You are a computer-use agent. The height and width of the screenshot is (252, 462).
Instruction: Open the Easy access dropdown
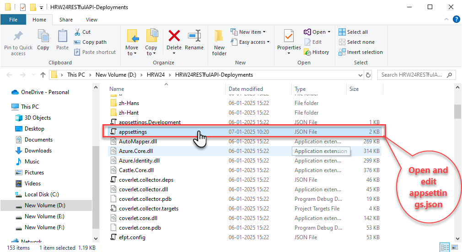pyautogui.click(x=250, y=42)
